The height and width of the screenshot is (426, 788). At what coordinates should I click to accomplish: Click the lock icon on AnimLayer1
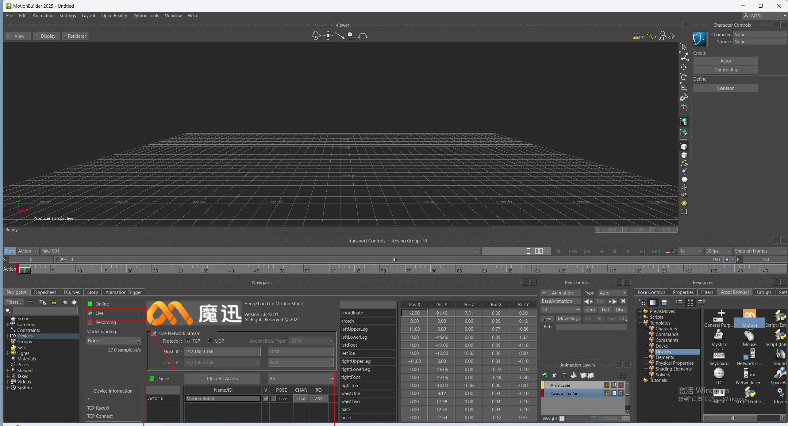pyautogui.click(x=606, y=385)
